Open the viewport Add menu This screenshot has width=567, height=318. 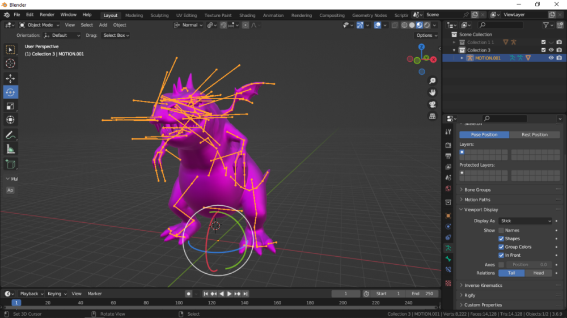[x=103, y=25]
